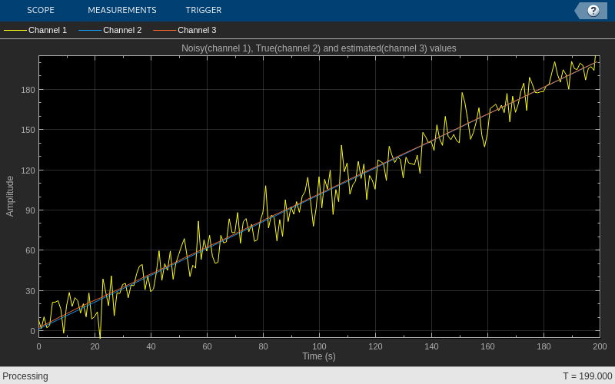
Task: Click x-axis tick label 180
Action: point(544,346)
